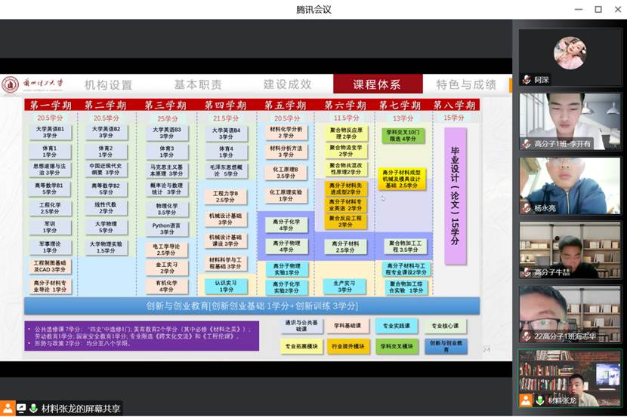Switch to the 机构设置 tab

108,84
